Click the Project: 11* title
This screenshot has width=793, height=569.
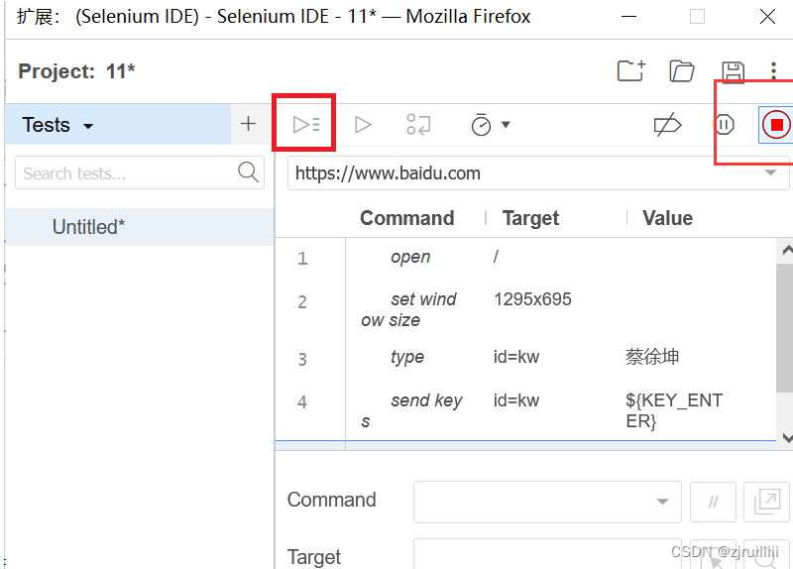click(76, 70)
